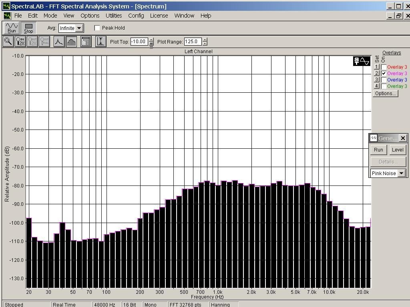The image size is (410, 307).
Task: Open the scaling settings dialog icon
Action: click(86, 42)
